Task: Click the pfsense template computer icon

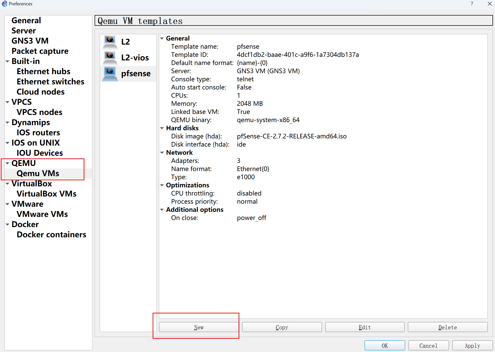Action: 110,74
